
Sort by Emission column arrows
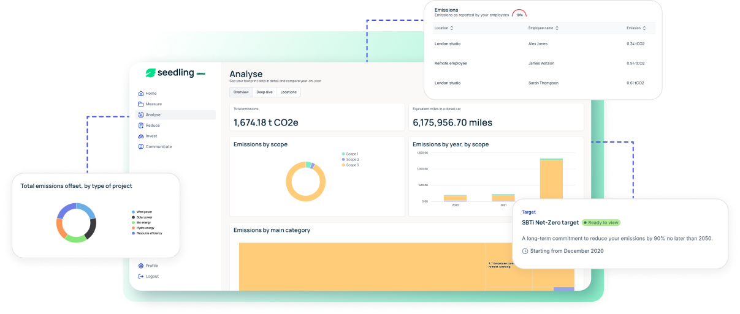tap(644, 28)
